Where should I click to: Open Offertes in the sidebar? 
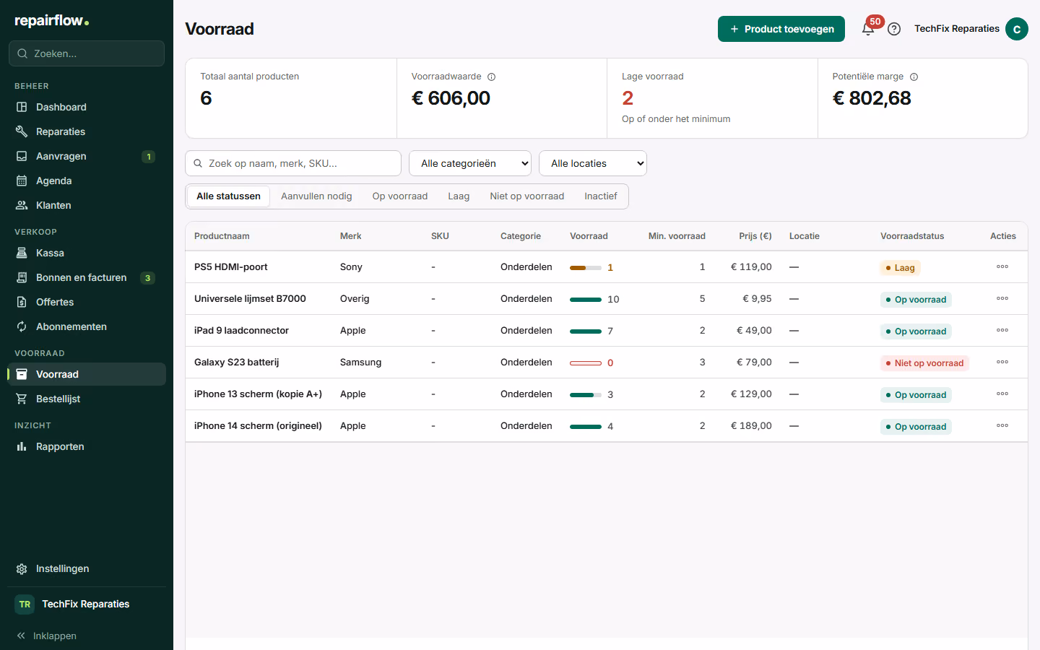pos(87,302)
